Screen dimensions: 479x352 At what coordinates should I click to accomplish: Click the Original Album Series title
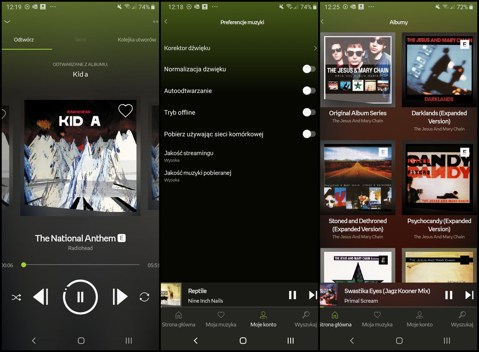(x=358, y=113)
